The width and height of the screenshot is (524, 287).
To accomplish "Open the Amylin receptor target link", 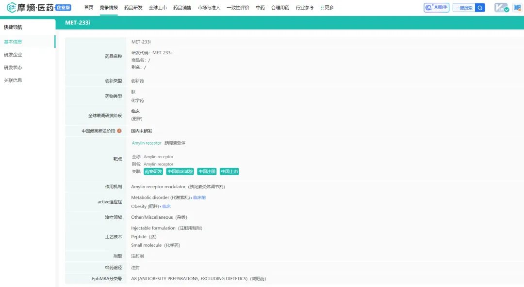I will (147, 143).
